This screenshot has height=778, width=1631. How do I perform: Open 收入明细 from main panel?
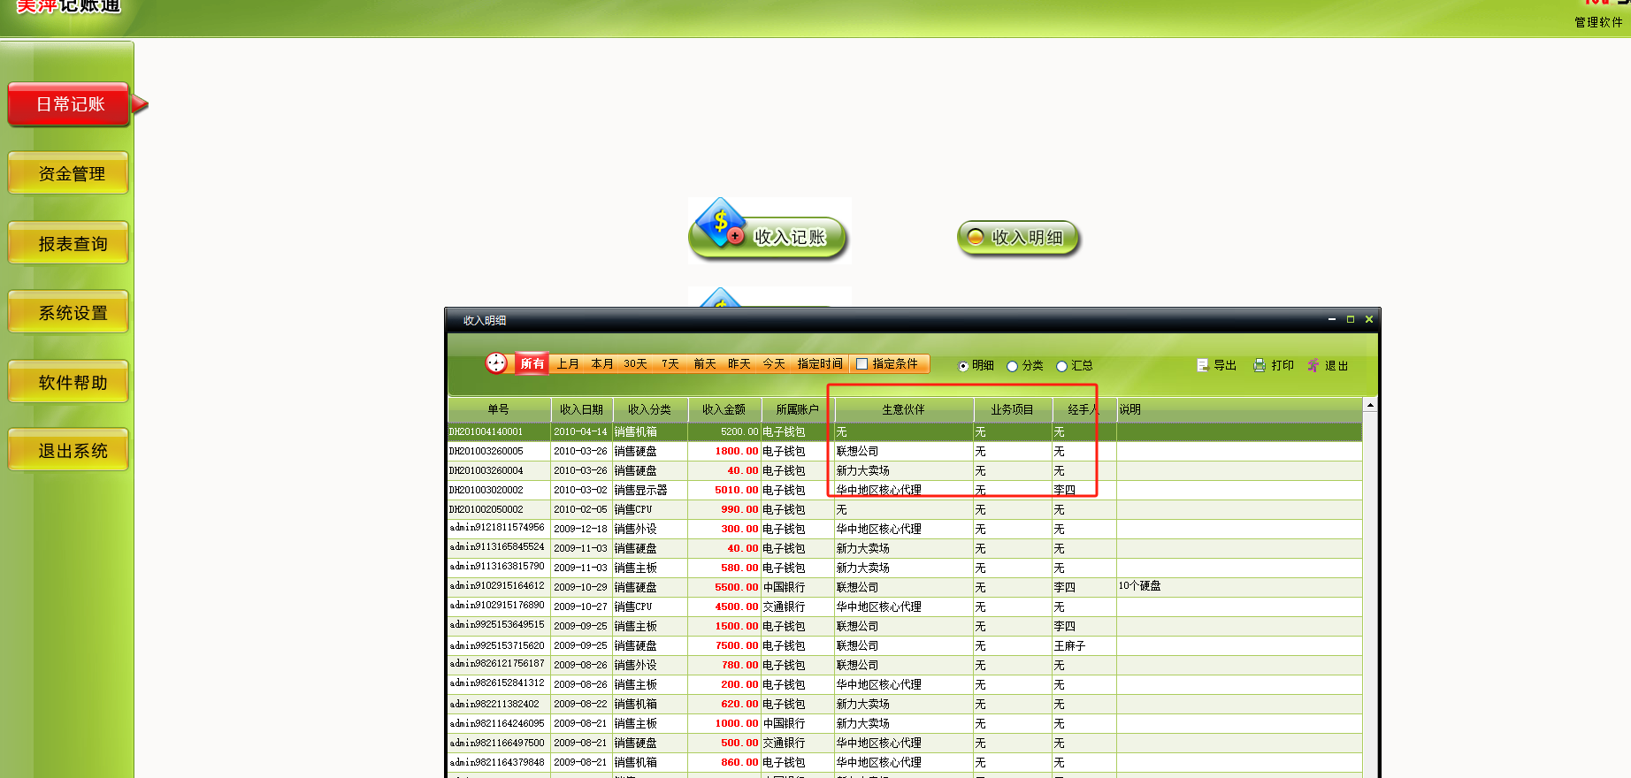pos(1018,238)
